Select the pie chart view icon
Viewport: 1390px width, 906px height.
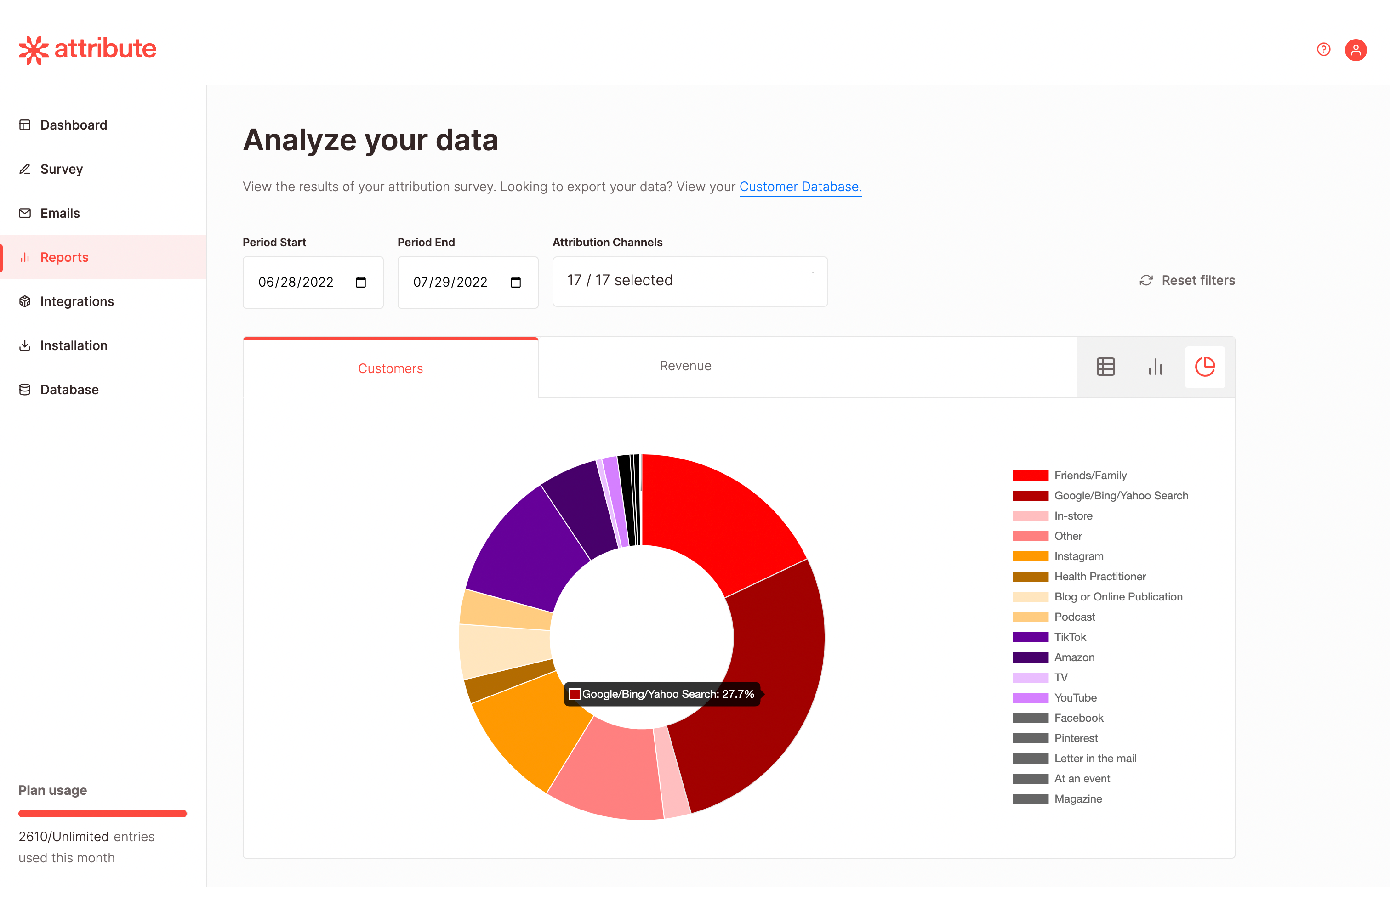[x=1205, y=367]
